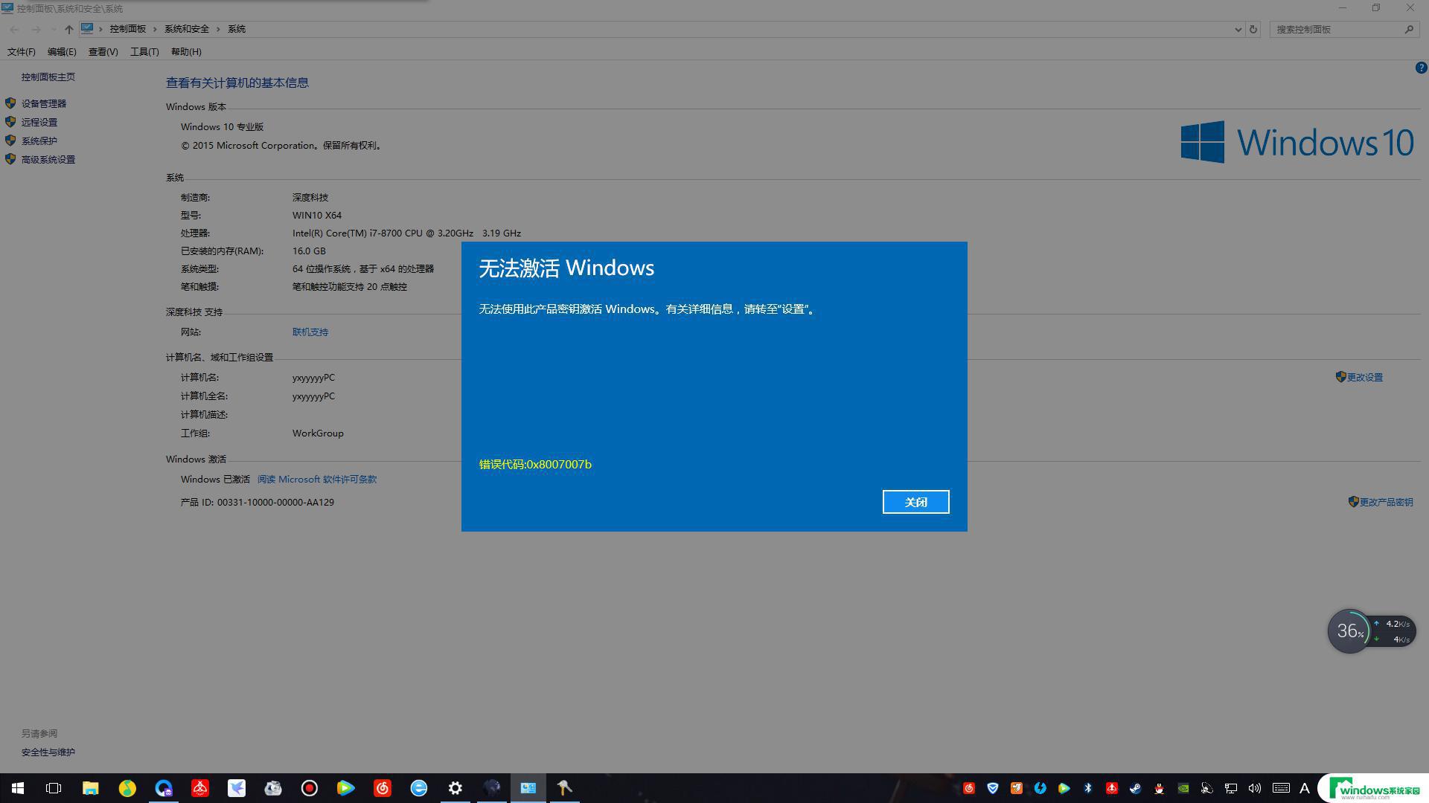Click the Steam tray icon
This screenshot has width=1429, height=803.
coord(1136,788)
